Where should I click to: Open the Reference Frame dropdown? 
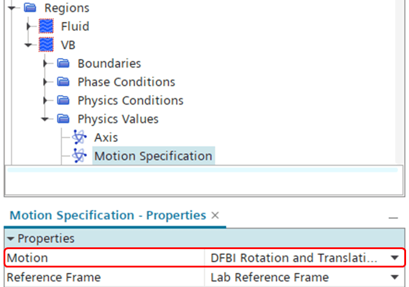(x=394, y=277)
